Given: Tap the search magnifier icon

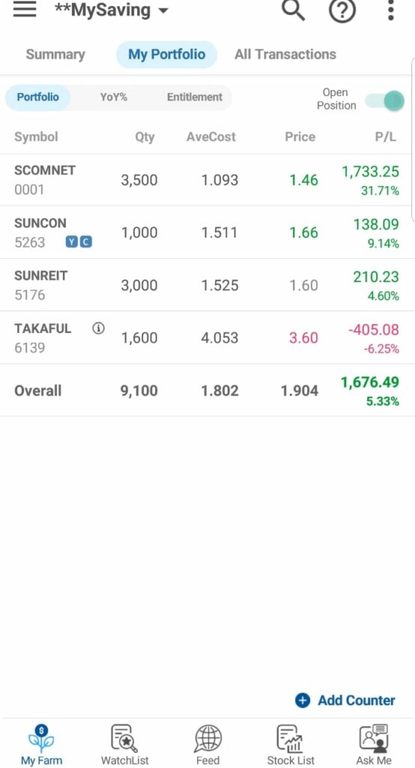Looking at the screenshot, I should (293, 10).
